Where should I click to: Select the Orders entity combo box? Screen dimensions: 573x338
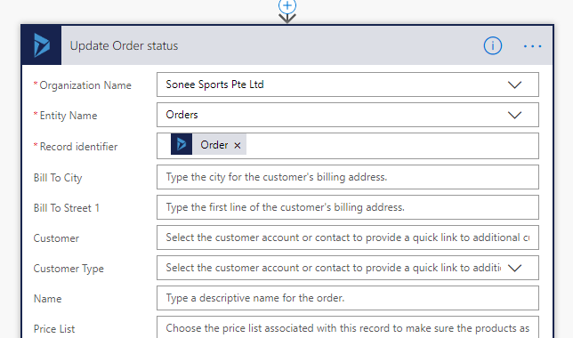[x=348, y=115]
